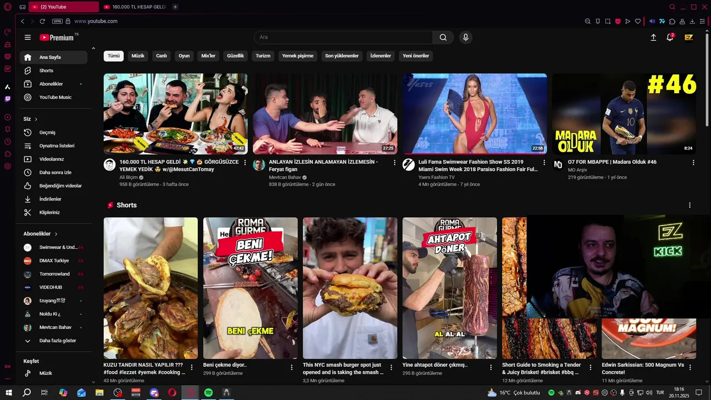711x400 pixels.
Task: Select the Oyun filter chip
Action: tap(184, 56)
